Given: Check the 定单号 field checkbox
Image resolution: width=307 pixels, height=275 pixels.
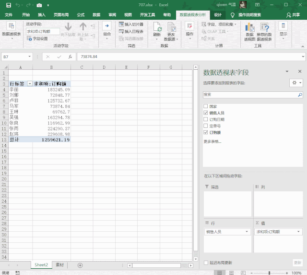Looking at the screenshot, I should click(x=206, y=125).
